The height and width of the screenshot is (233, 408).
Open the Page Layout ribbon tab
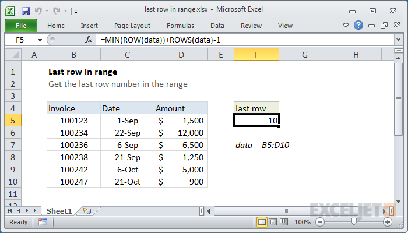click(x=132, y=26)
